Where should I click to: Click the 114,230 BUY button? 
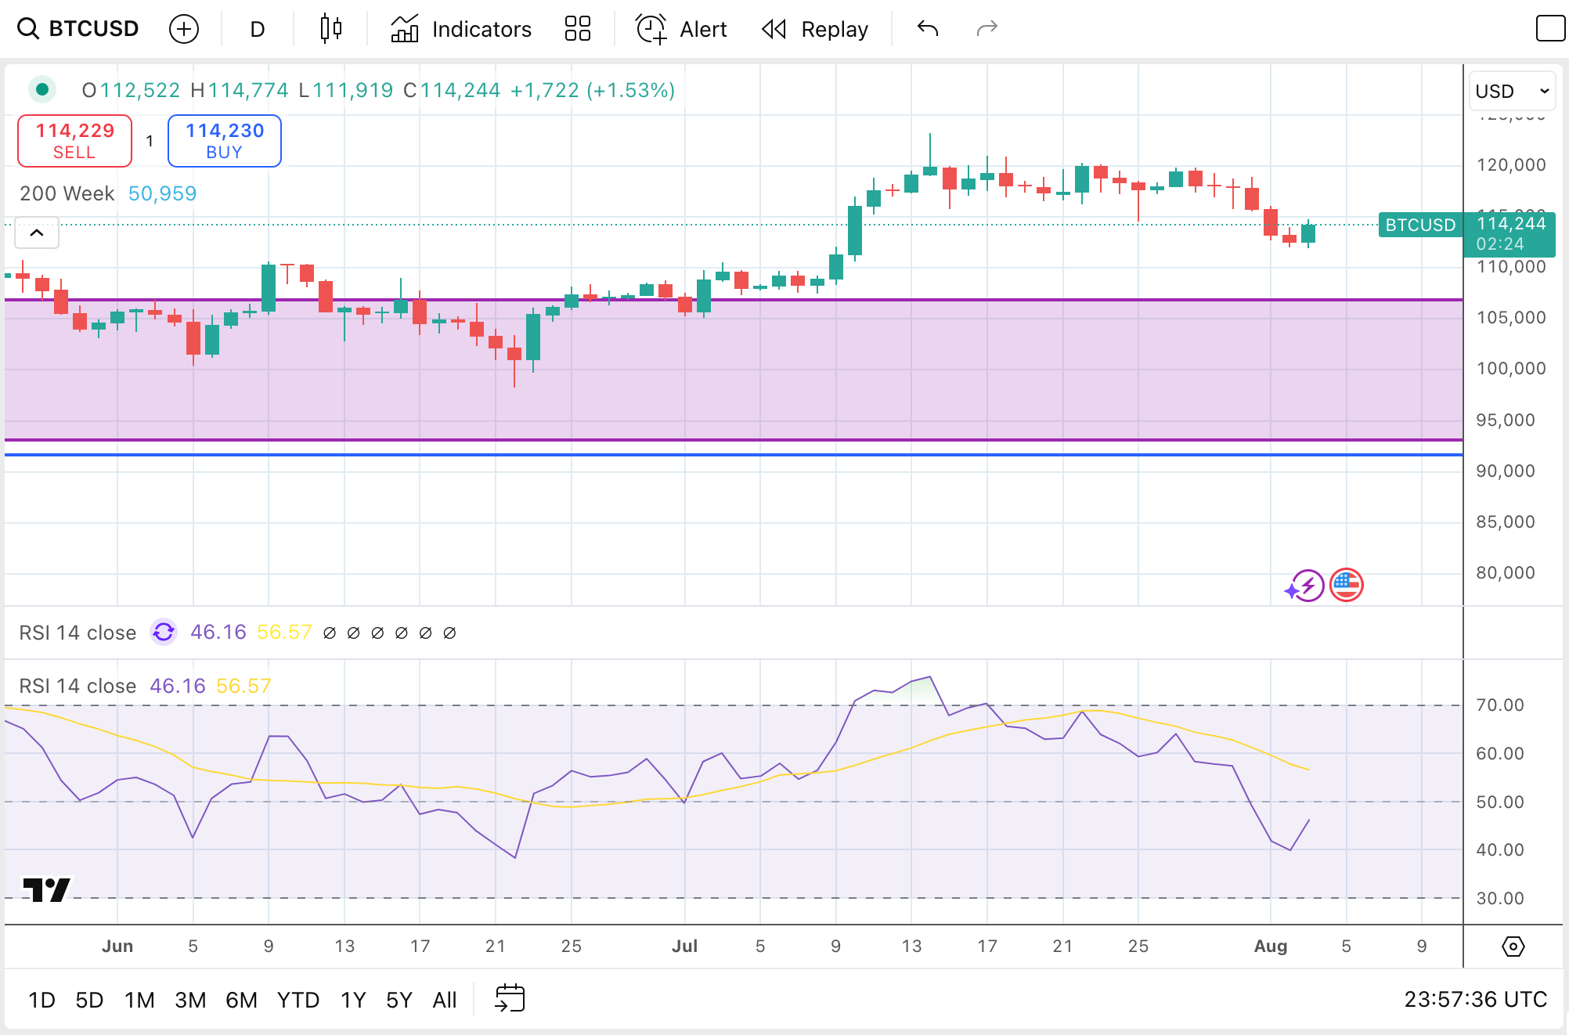225,141
